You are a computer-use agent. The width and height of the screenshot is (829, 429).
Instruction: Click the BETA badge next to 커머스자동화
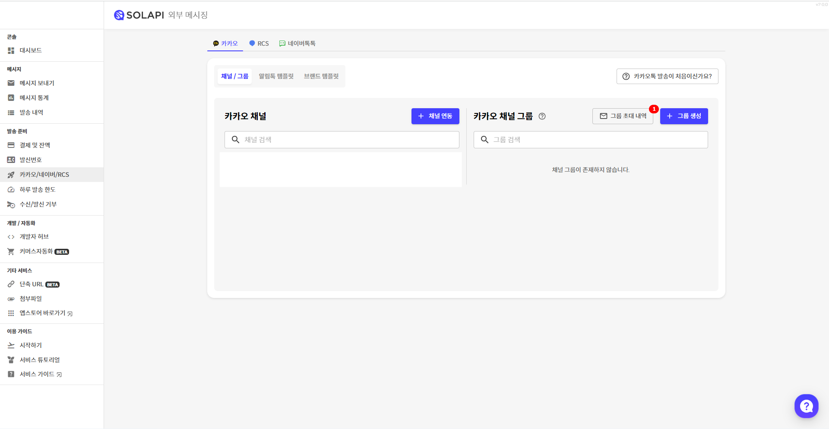coord(62,252)
